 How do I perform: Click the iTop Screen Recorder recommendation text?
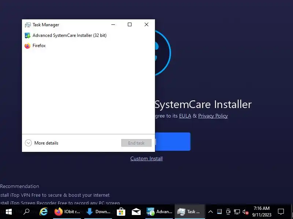click(x=60, y=203)
